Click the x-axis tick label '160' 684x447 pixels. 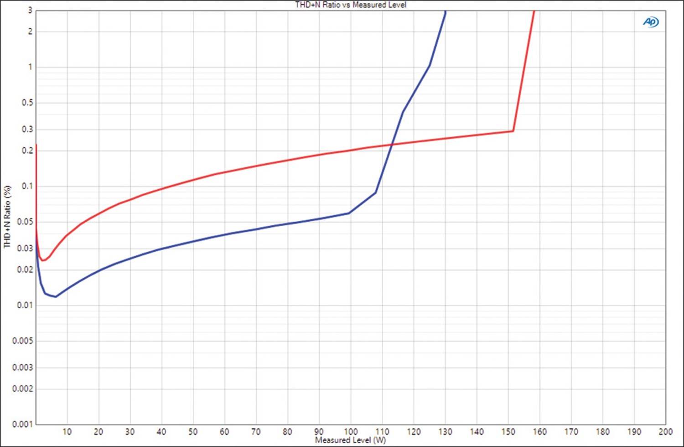pos(539,431)
